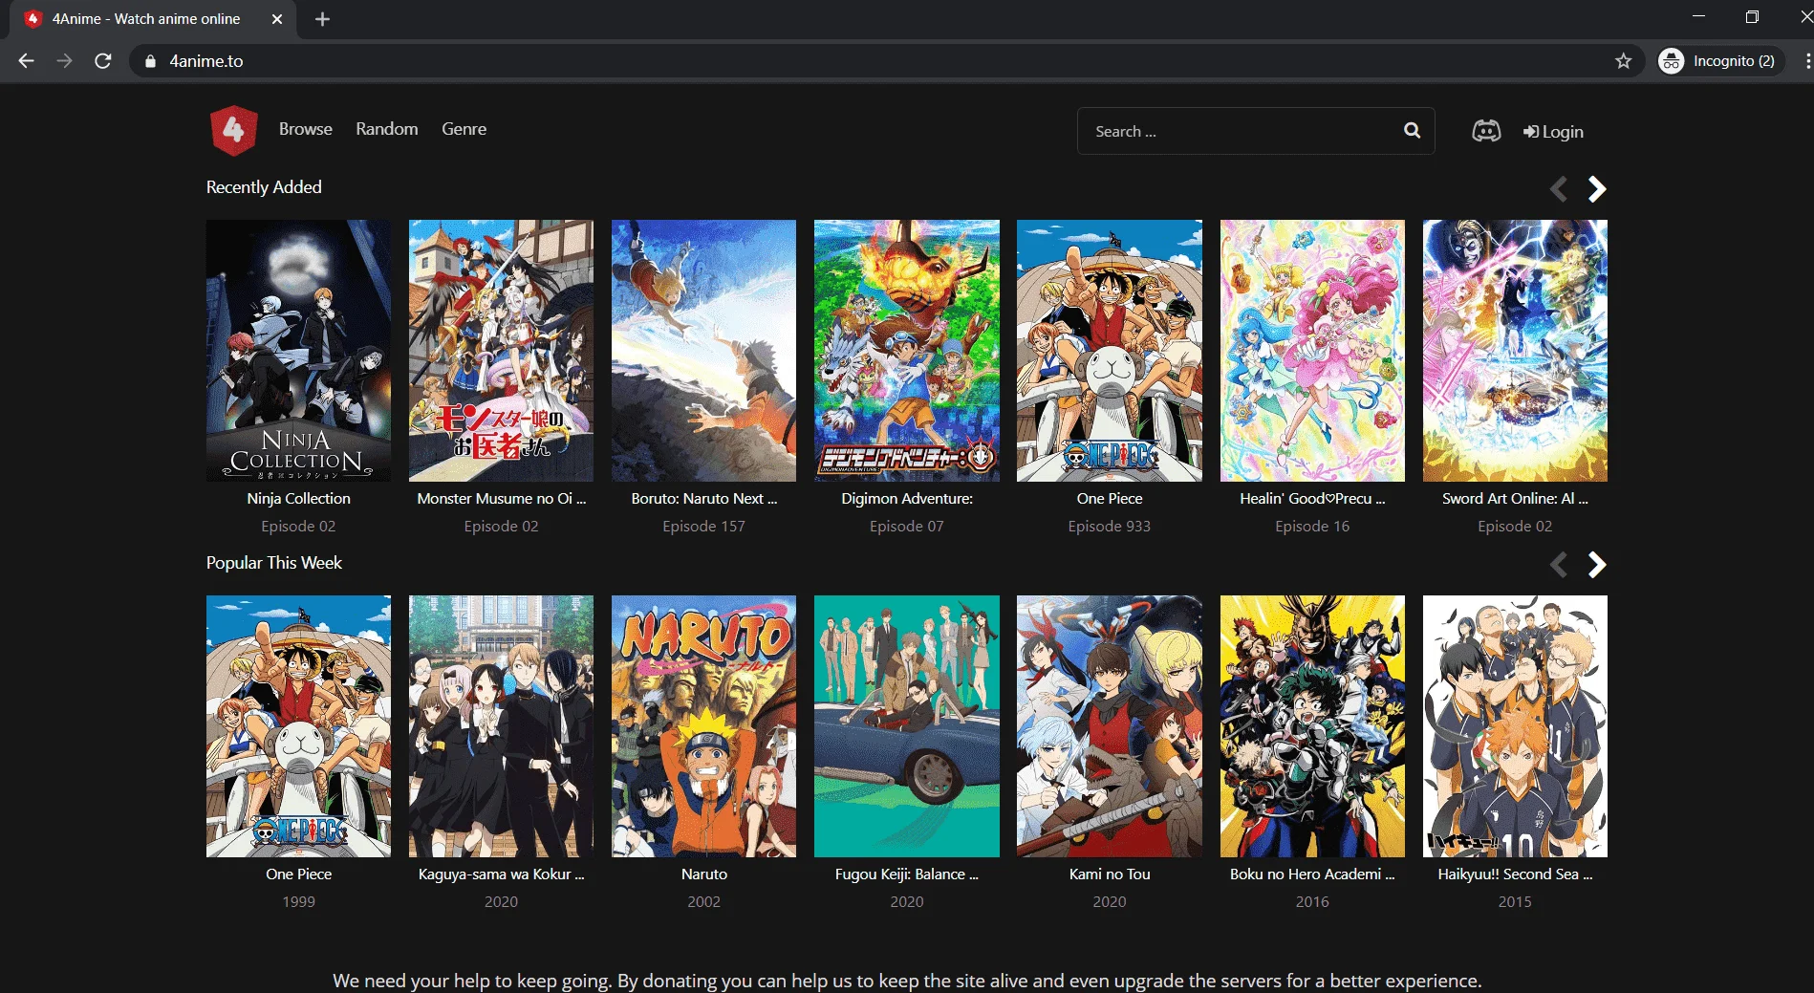Close the 4Anime browser tab
Screen dimensions: 1814x993
[277, 19]
